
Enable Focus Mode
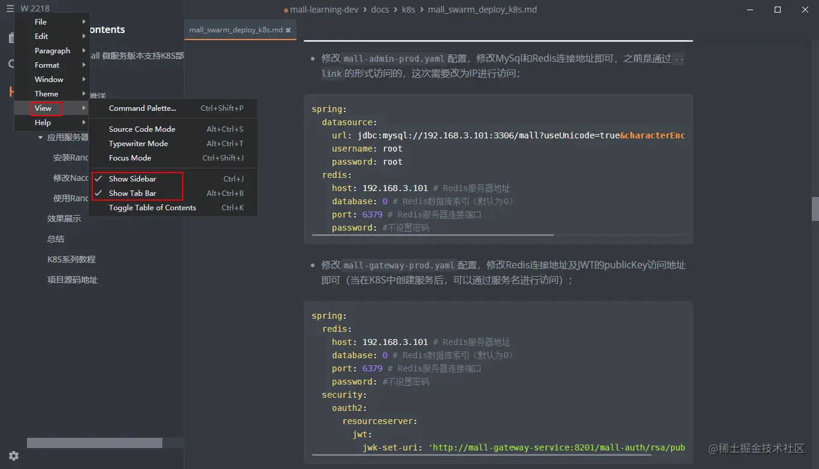click(174, 158)
